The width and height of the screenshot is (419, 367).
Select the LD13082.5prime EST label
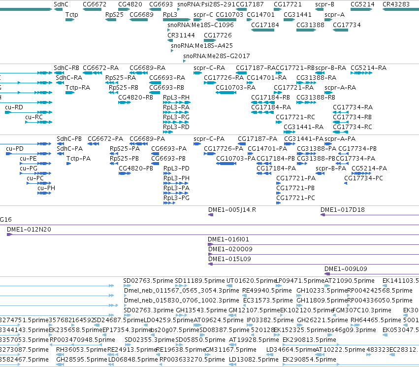pos(254,360)
